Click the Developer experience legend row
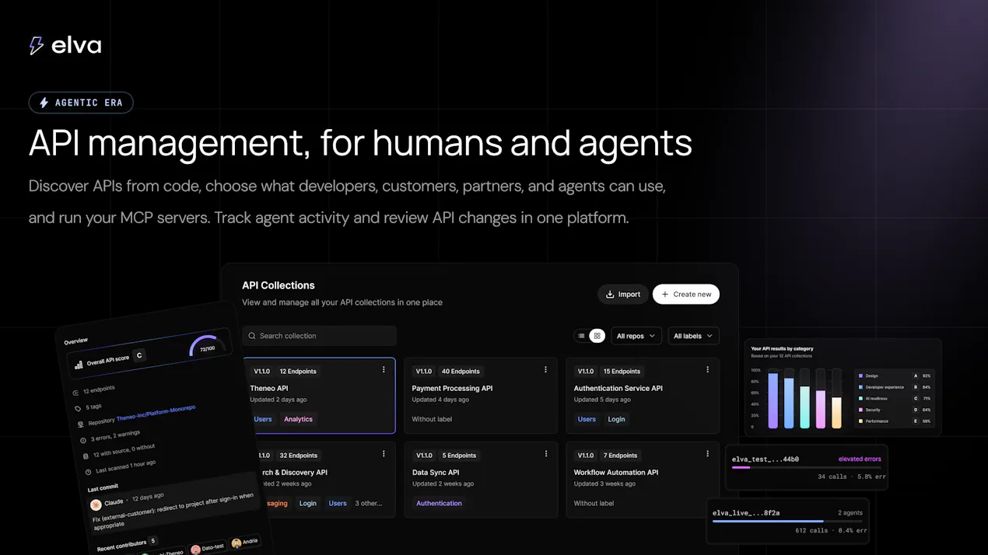Image resolution: width=988 pixels, height=555 pixels. (x=894, y=387)
